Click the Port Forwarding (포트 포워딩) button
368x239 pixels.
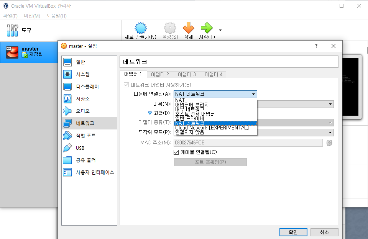(210, 162)
